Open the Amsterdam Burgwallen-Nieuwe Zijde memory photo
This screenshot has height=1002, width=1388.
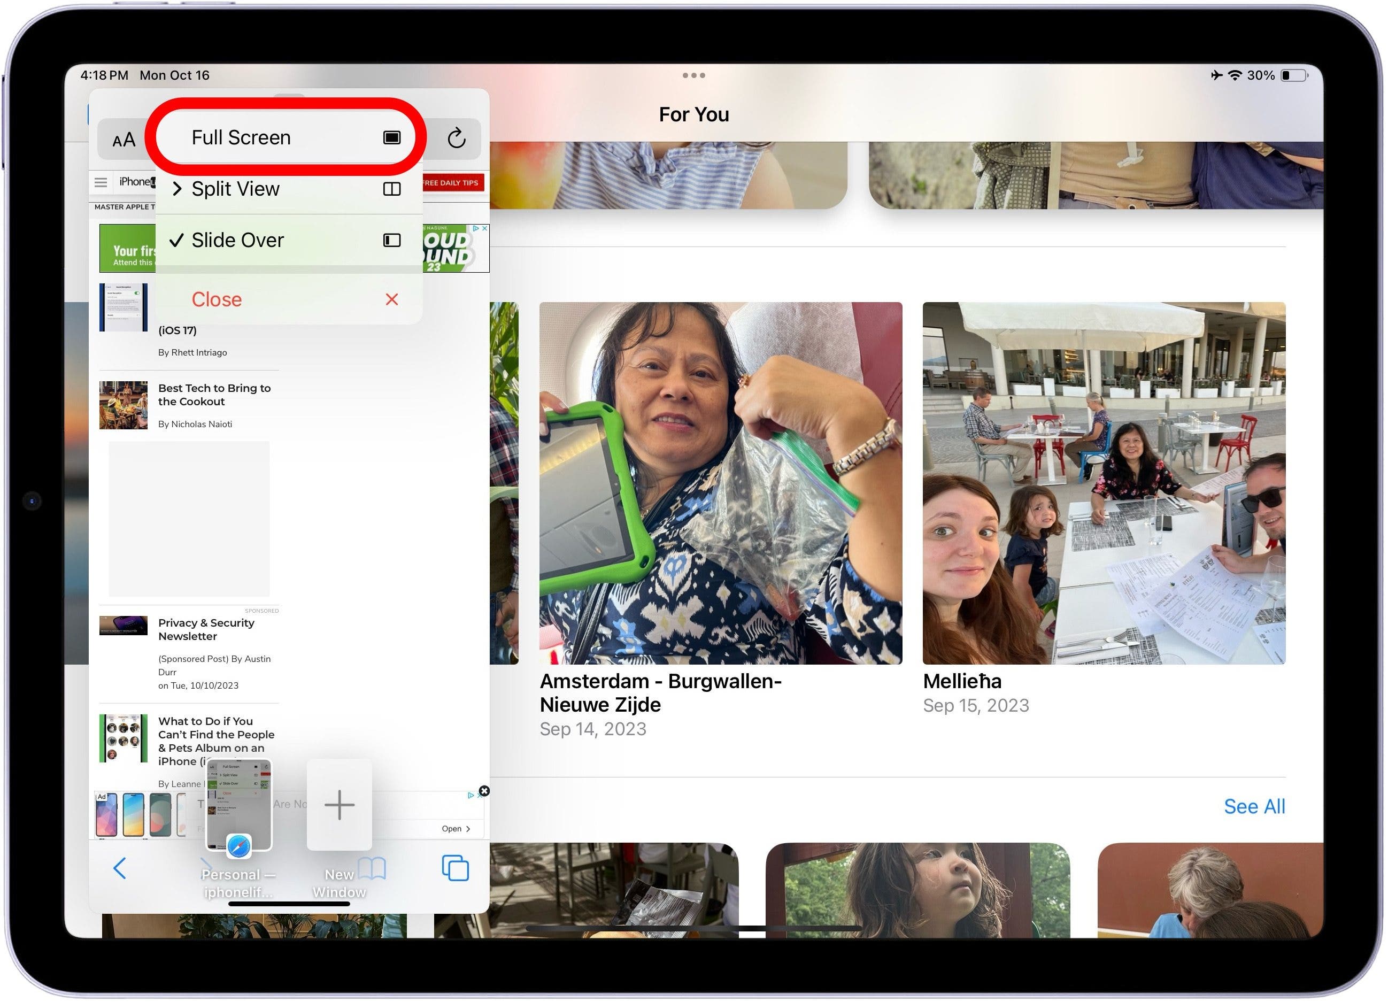coord(721,483)
